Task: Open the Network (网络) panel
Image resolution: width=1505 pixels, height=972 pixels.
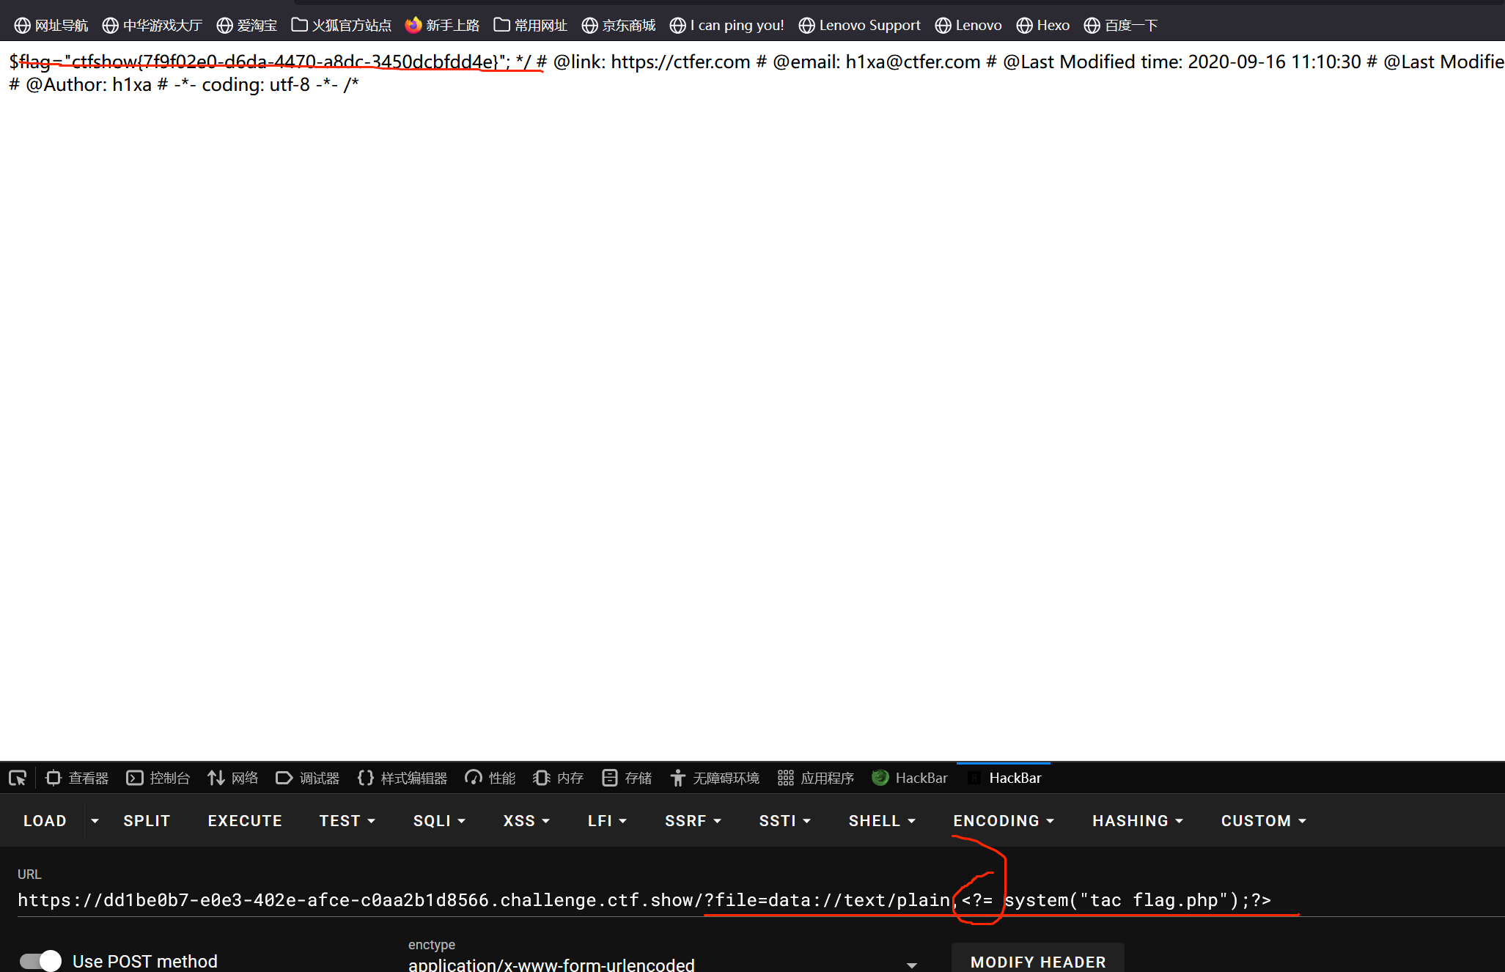Action: pos(233,778)
